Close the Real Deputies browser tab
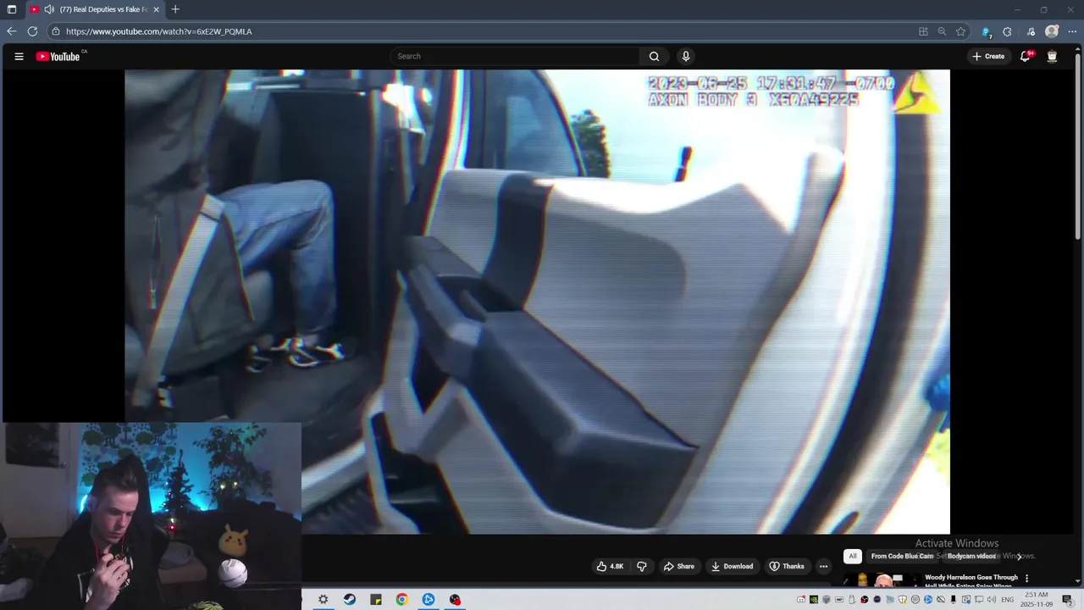Screen dimensions: 1084x610 coord(156,9)
